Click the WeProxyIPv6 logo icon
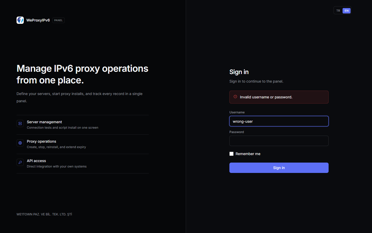Screen dimensions: 372x233 (20, 20)
